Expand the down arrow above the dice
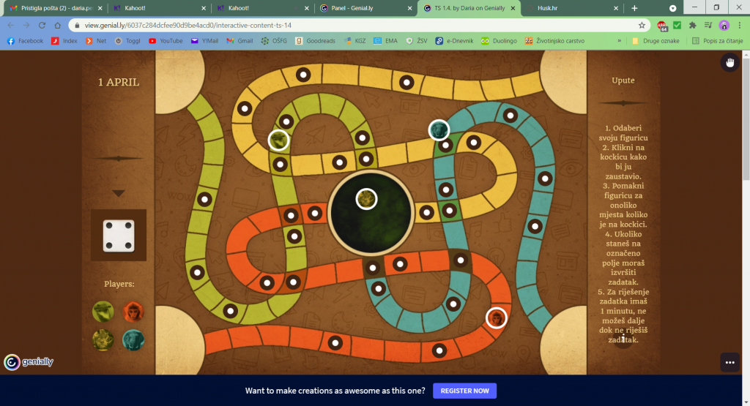 118,194
